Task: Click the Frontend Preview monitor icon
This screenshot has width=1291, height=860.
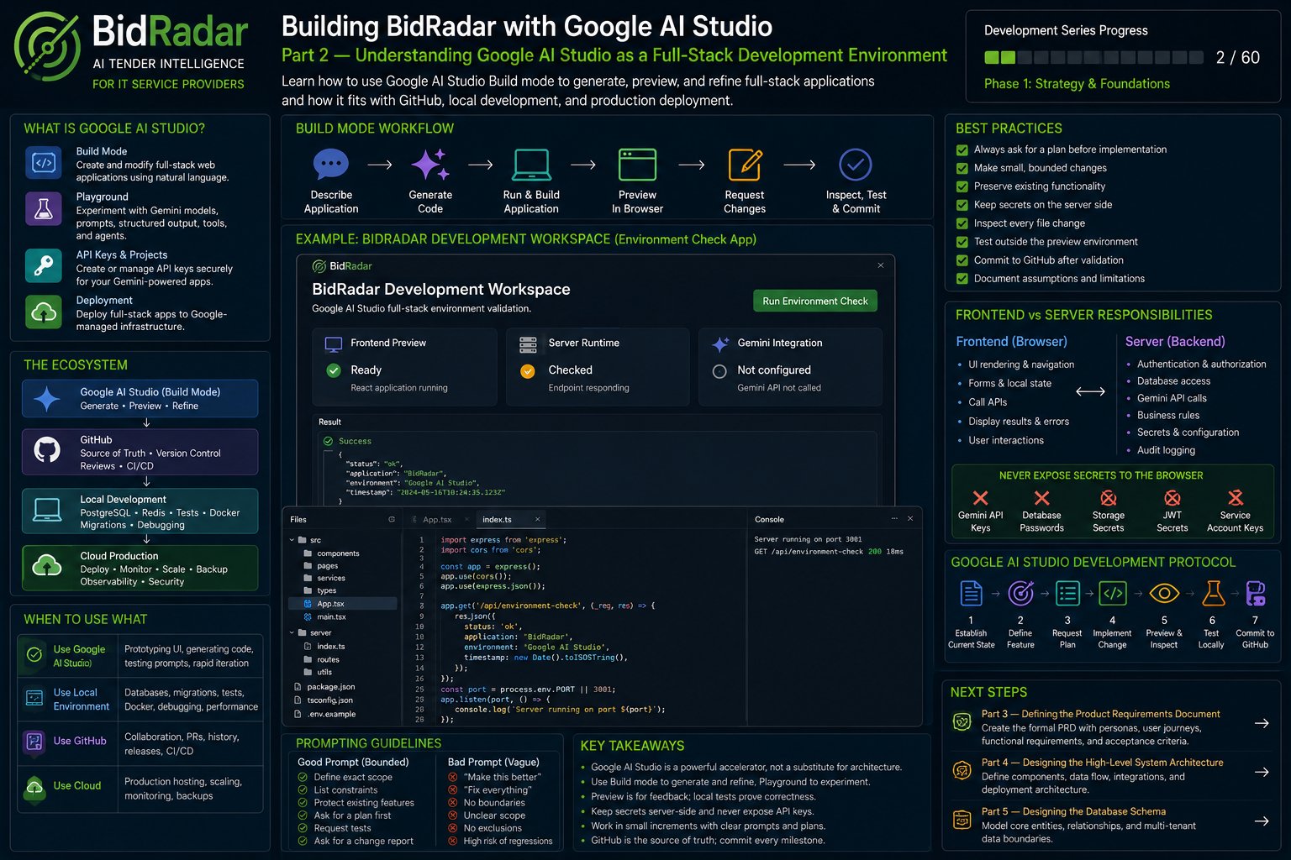Action: (x=334, y=343)
